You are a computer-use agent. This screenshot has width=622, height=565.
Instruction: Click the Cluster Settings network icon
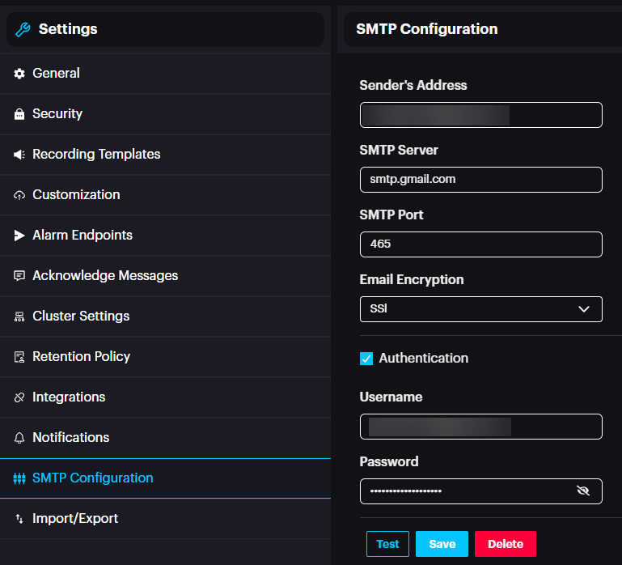(x=19, y=316)
